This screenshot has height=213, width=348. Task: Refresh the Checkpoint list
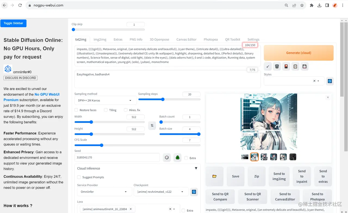point(194,192)
